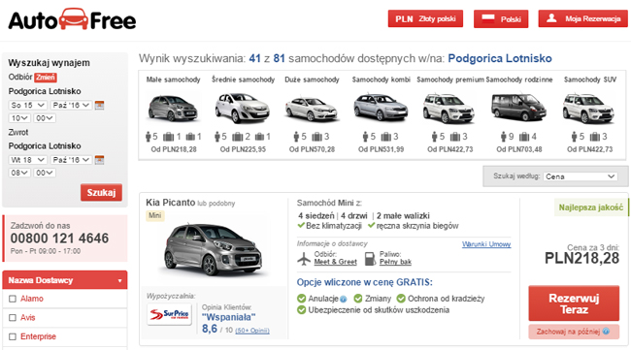Click the Alamo supplier link
631x350 pixels.
coord(32,299)
